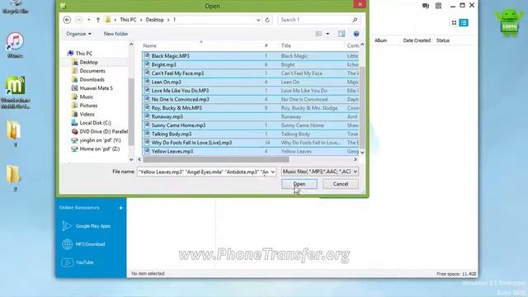Open the dialog Help icon

click(x=356, y=34)
